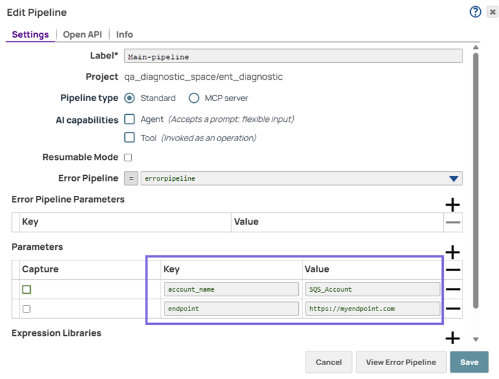Screen dimensions: 499x379
Task: Open help with the question mark icon
Action: [x=475, y=12]
